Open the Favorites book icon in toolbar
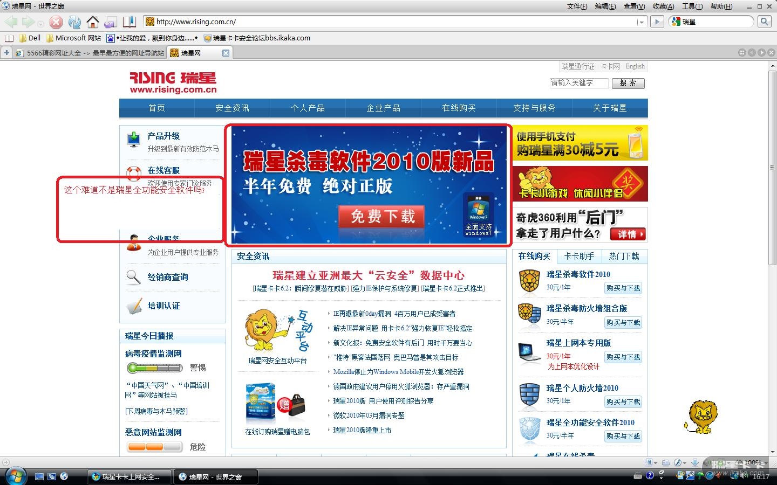Screen dimensions: 777x485 pyautogui.click(x=129, y=22)
